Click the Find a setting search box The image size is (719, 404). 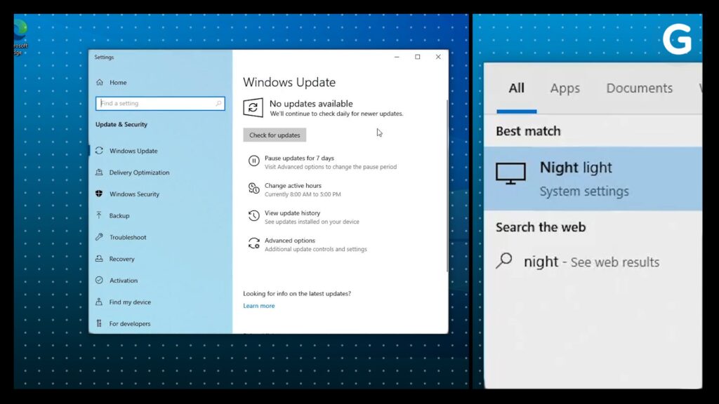click(x=154, y=103)
